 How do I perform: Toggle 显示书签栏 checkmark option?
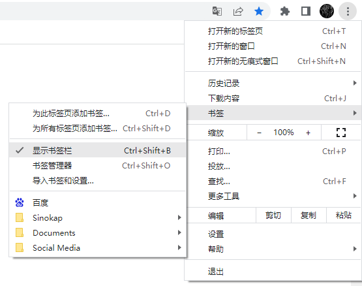[98, 150]
